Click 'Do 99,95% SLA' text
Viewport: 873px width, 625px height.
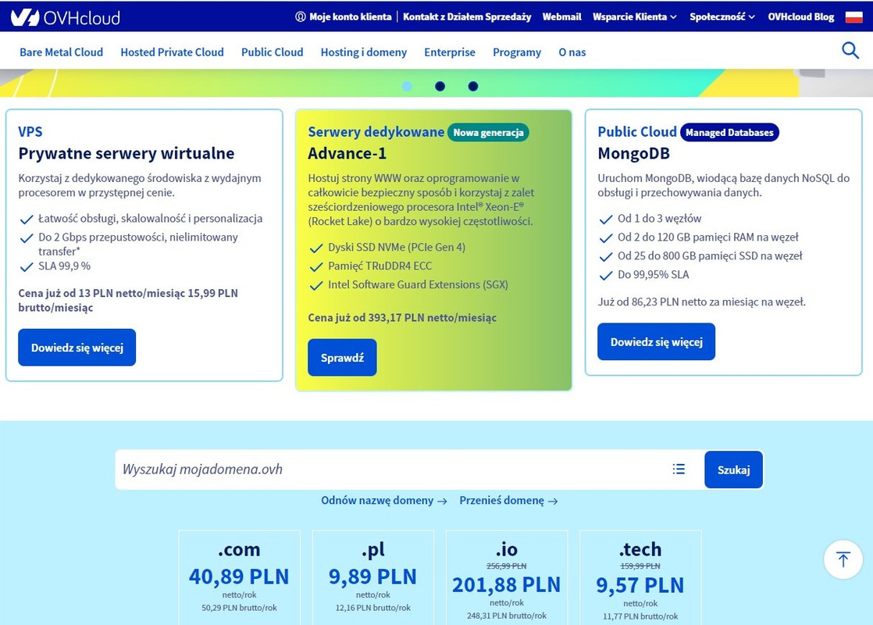[x=653, y=275]
